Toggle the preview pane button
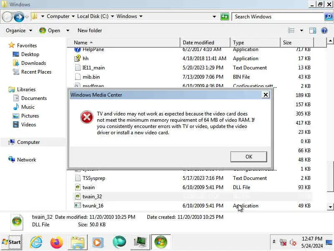 tap(312, 31)
